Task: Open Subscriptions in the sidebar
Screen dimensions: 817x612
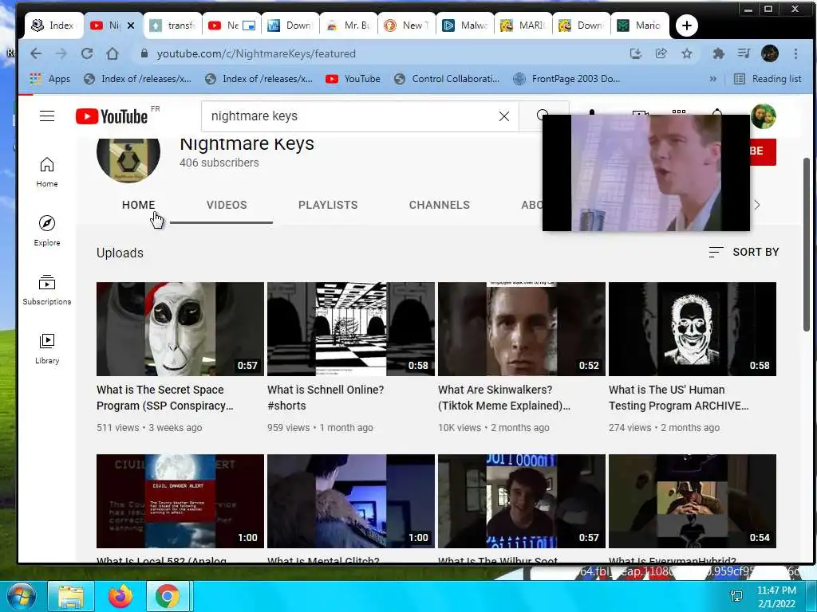Action: tap(47, 290)
